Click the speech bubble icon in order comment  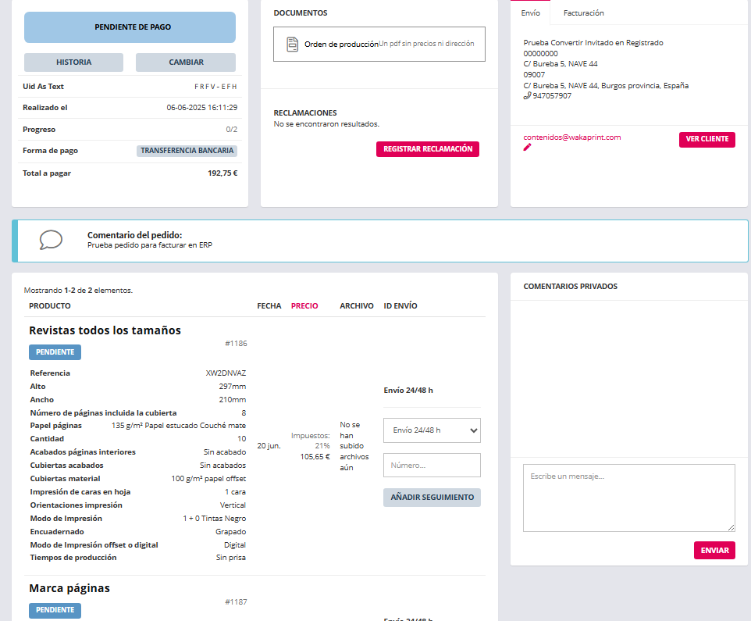point(51,240)
